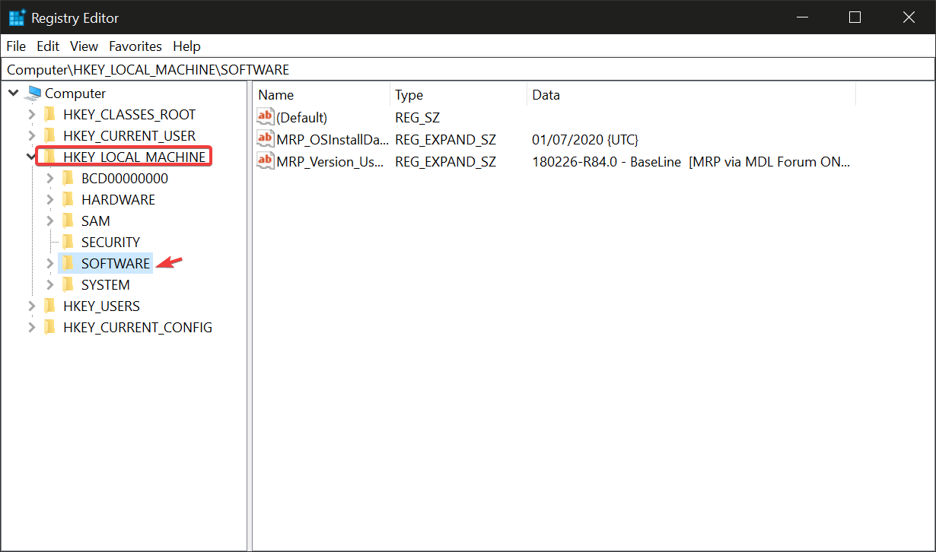Click the MRP_Version_Us... value icon
936x552 pixels.
point(266,161)
